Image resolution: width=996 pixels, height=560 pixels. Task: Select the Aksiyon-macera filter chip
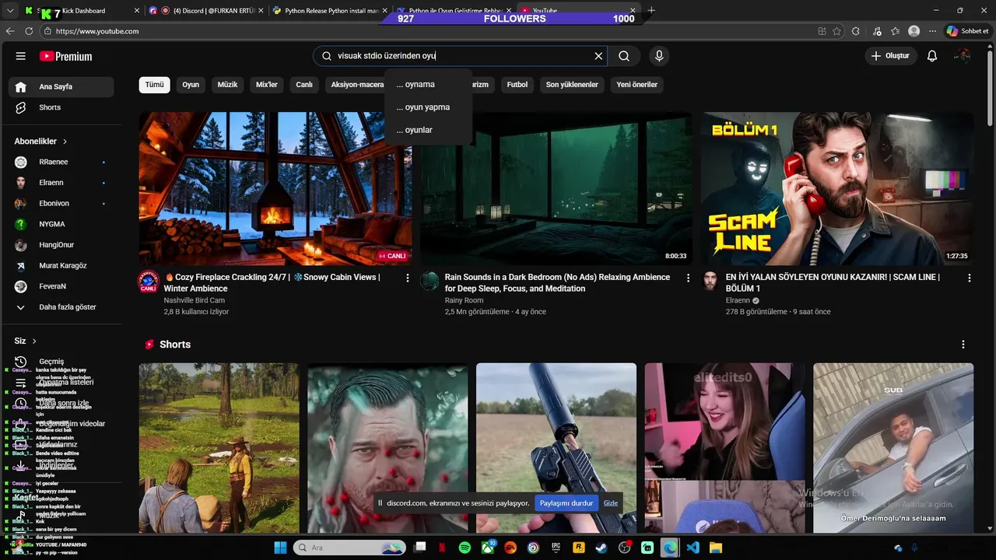(x=356, y=85)
